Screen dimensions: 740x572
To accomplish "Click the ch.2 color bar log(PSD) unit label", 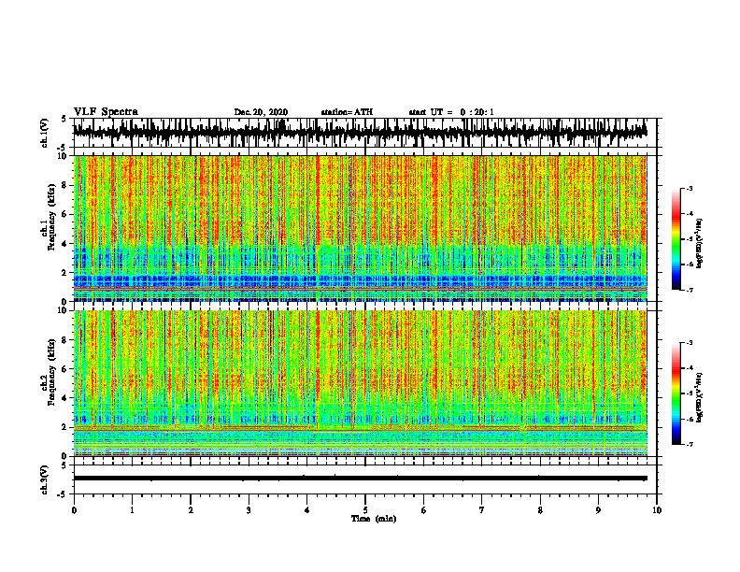I will click(700, 398).
